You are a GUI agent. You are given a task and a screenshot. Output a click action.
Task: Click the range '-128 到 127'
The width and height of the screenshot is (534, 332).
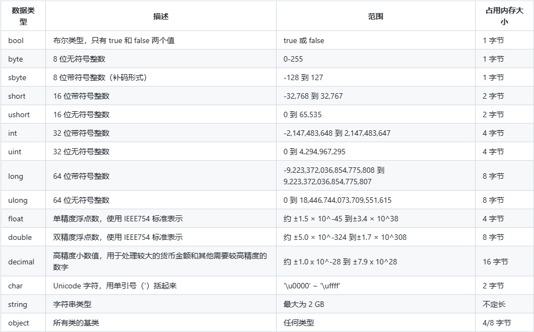[303, 77]
